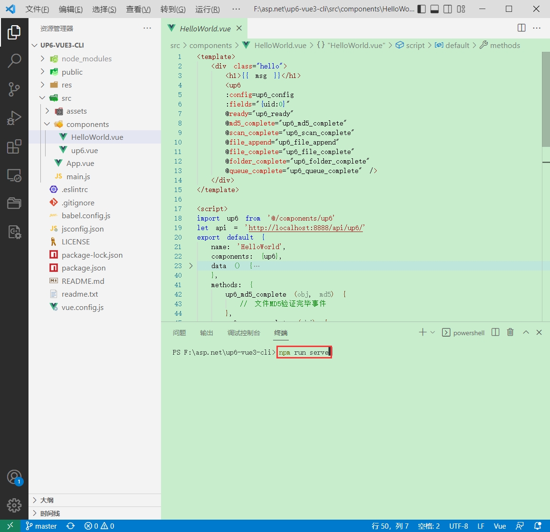The height and width of the screenshot is (532, 550).
Task: Toggle the primary sidebar layout button
Action: click(x=421, y=9)
